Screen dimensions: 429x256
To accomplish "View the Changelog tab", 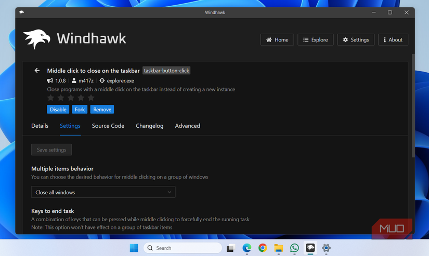I will point(150,126).
